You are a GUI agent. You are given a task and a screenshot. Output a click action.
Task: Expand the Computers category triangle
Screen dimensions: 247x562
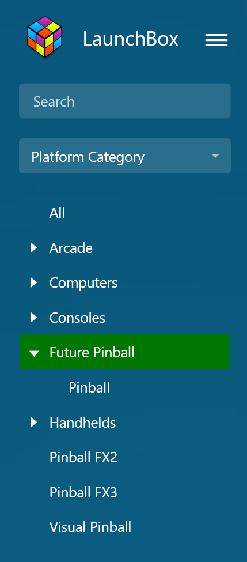34,283
